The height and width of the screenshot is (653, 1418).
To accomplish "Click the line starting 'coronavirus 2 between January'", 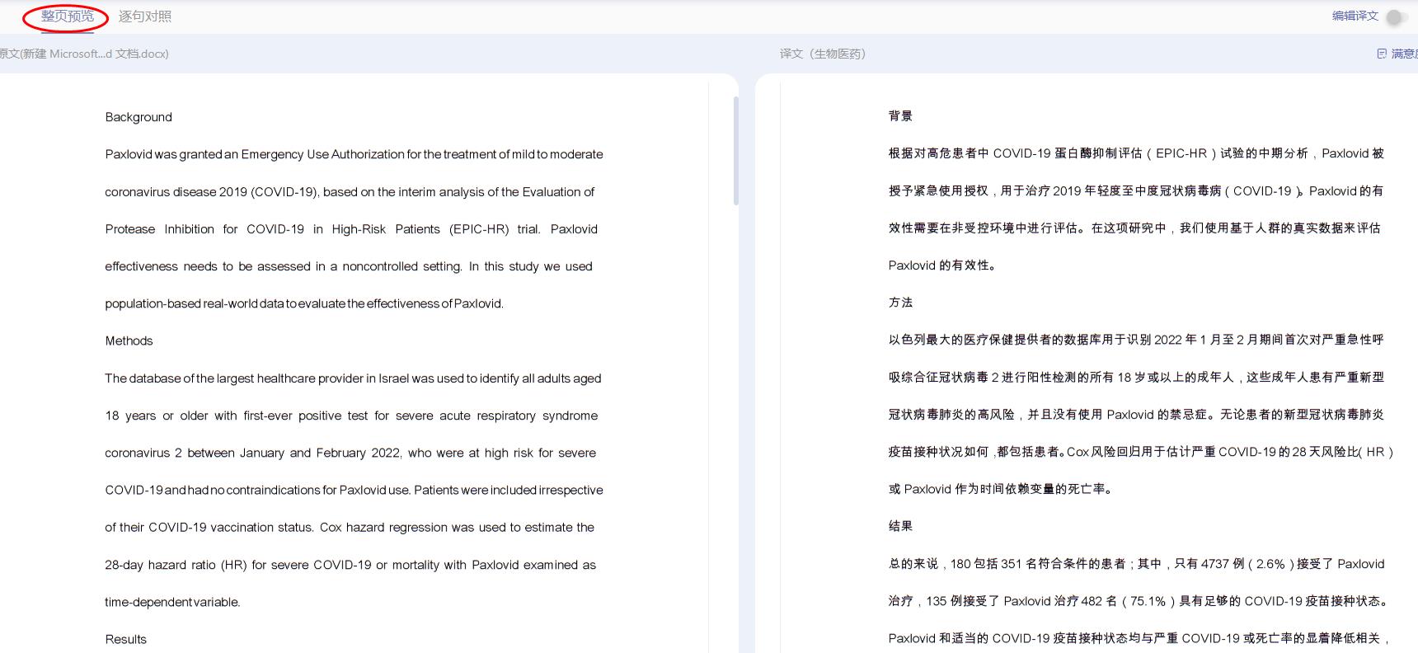I will point(350,453).
